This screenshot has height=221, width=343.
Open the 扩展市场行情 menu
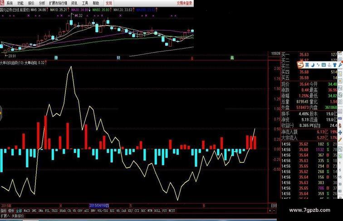pos(58,3)
